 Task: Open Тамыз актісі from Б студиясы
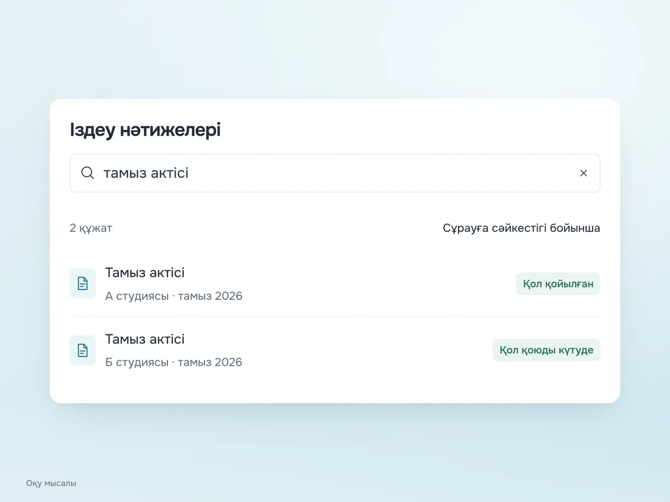coord(145,339)
